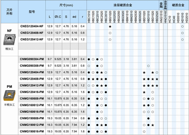Click the HBD1510 circle in CNMG090308-PM row

click(148, 66)
